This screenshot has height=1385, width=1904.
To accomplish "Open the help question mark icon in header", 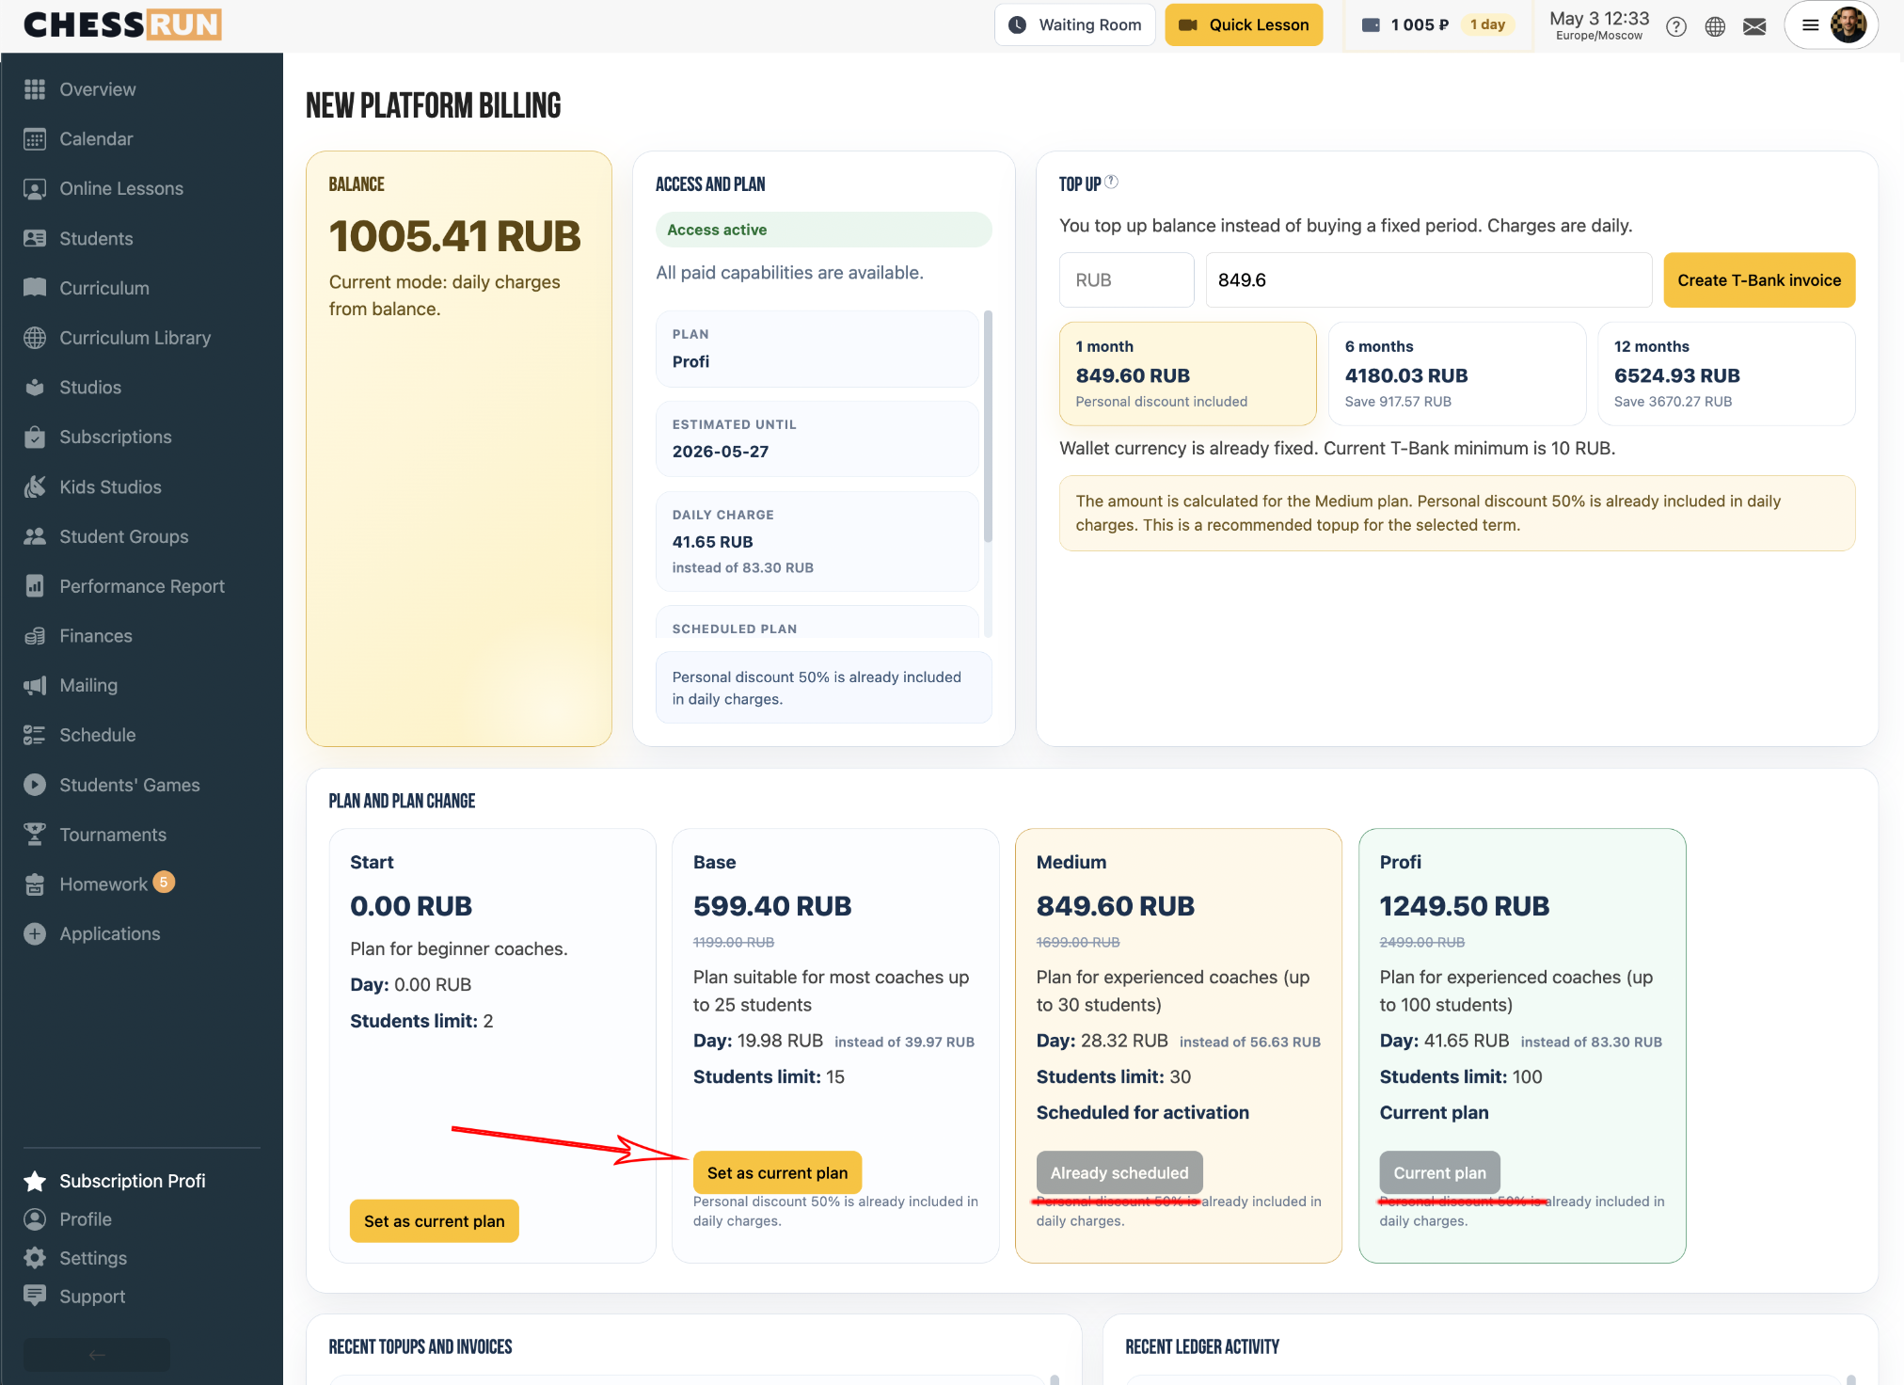I will (1675, 26).
